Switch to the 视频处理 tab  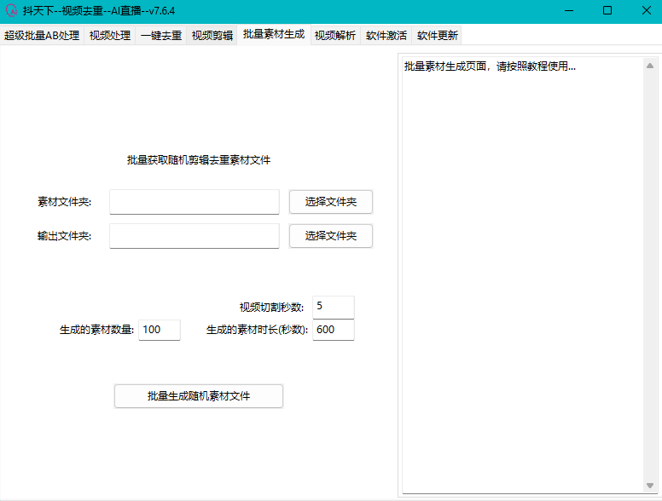(110, 36)
